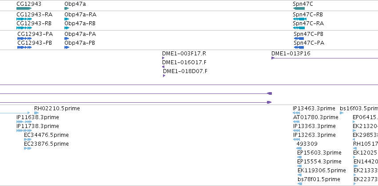Select the Spn47C-PB protein label
378x186 pixels.
308,34
